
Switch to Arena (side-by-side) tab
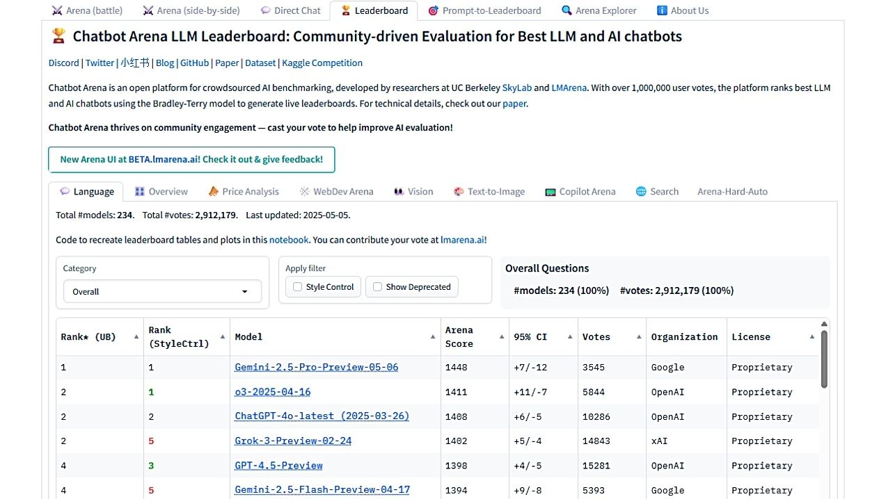191,10
